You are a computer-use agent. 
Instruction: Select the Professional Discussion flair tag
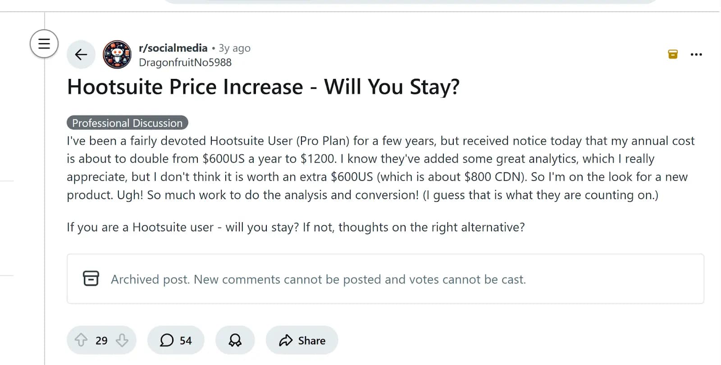[128, 123]
